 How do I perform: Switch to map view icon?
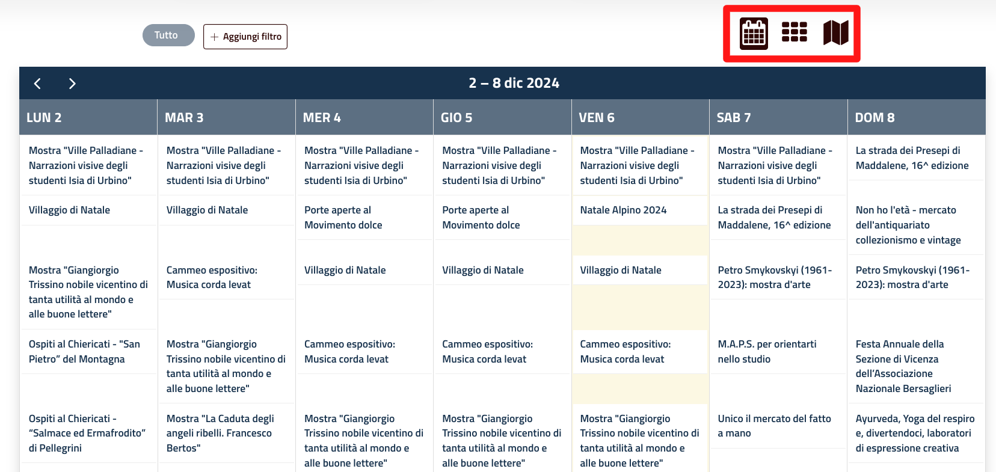pyautogui.click(x=836, y=33)
